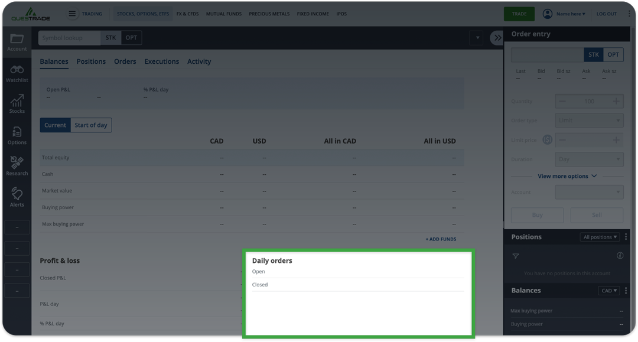
Task: Open the Account panel from the sidebar
Action: click(17, 41)
